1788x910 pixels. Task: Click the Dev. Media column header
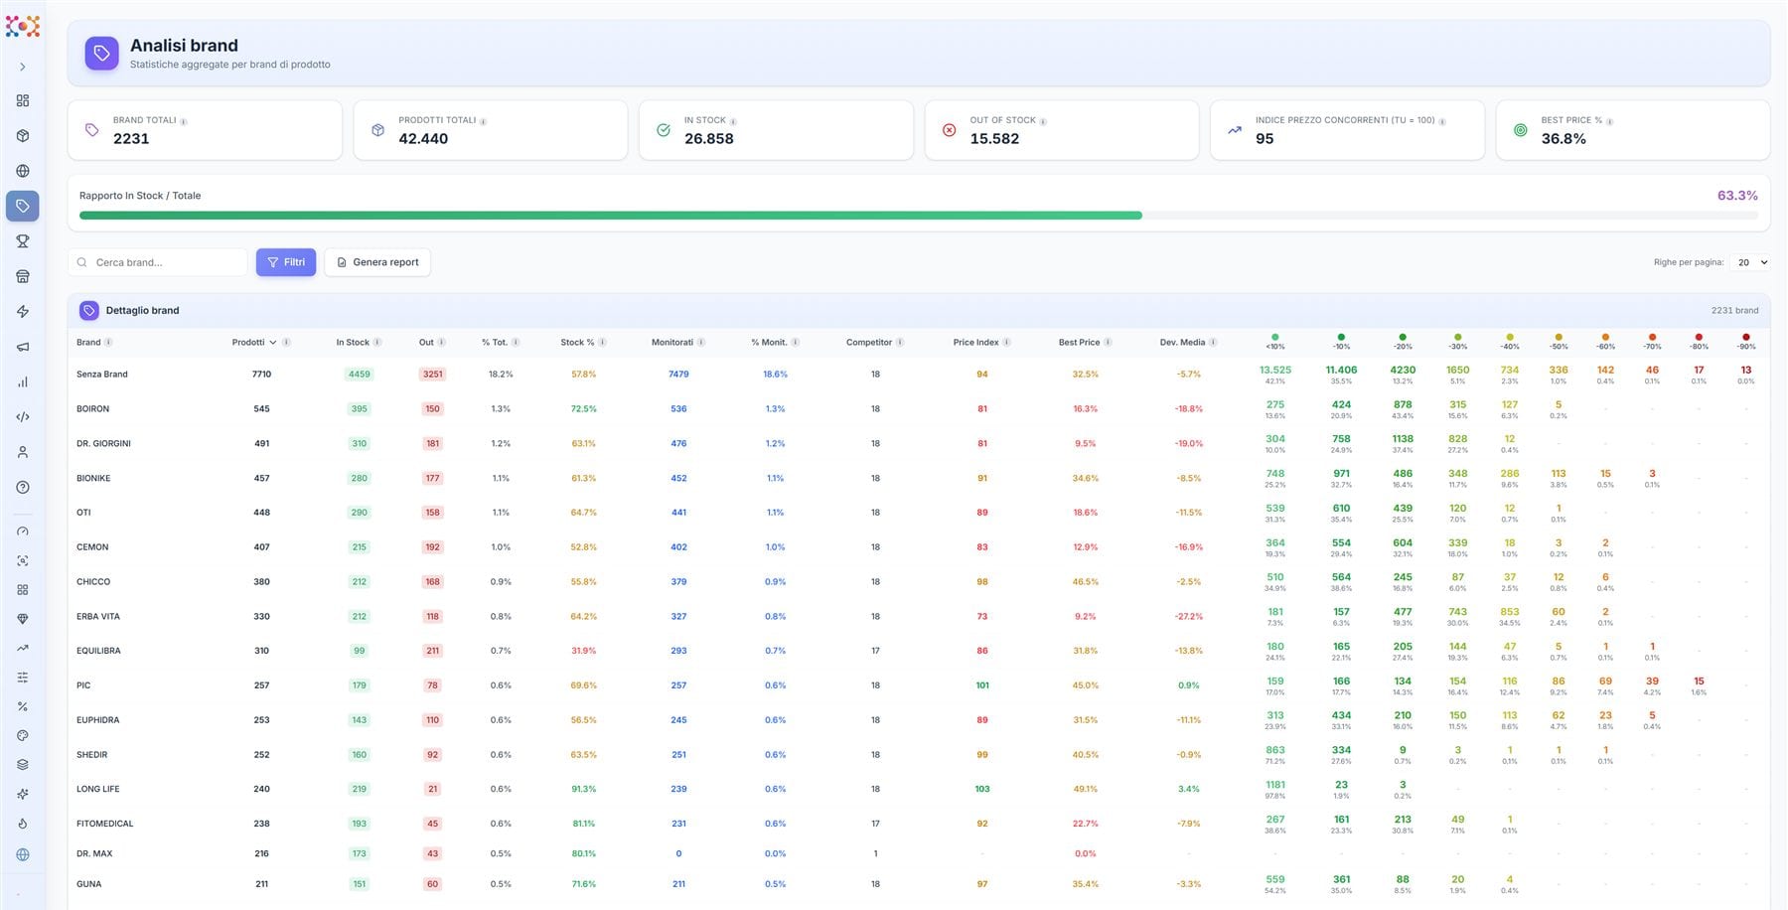click(1182, 343)
